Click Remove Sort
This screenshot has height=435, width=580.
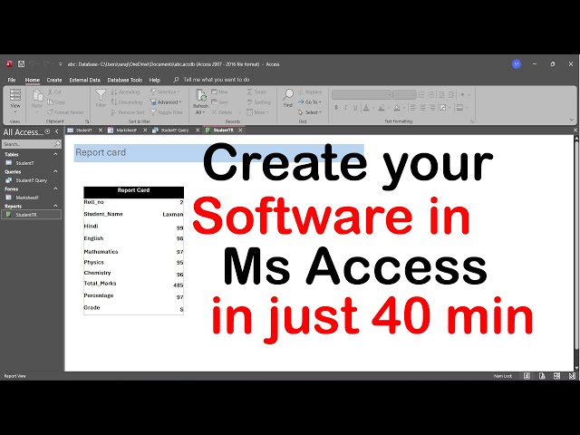[x=128, y=112]
